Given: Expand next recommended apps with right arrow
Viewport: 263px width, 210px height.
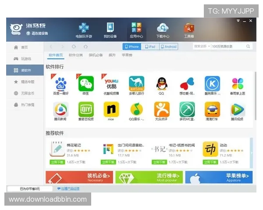Looking at the screenshot, I should coord(251,153).
